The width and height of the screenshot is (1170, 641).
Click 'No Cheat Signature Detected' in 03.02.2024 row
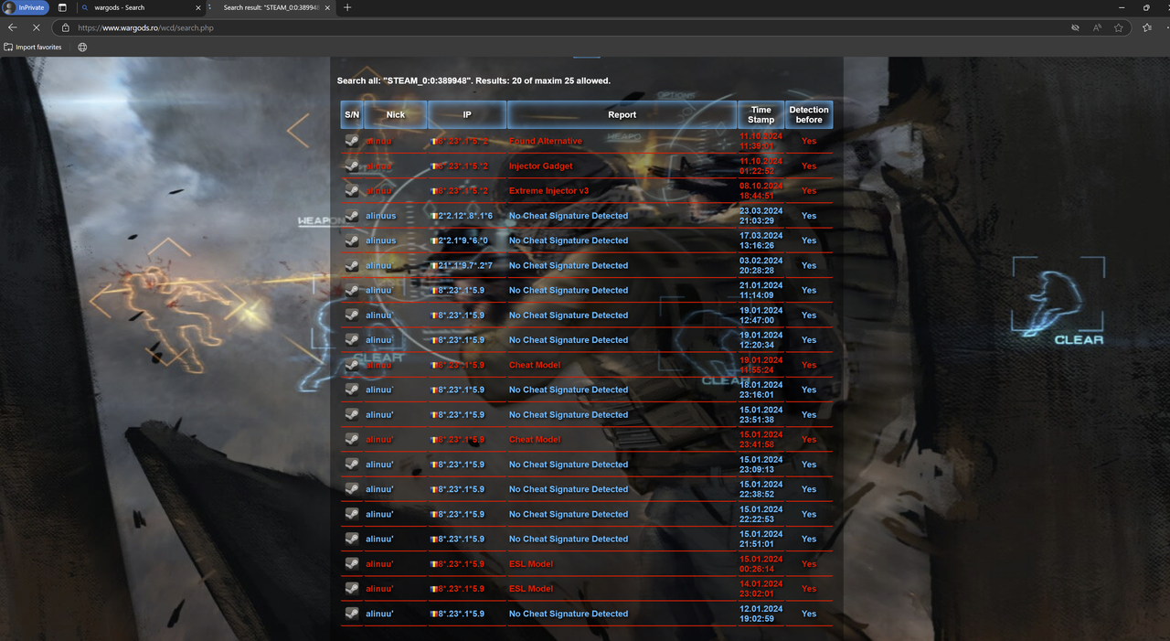tap(569, 265)
